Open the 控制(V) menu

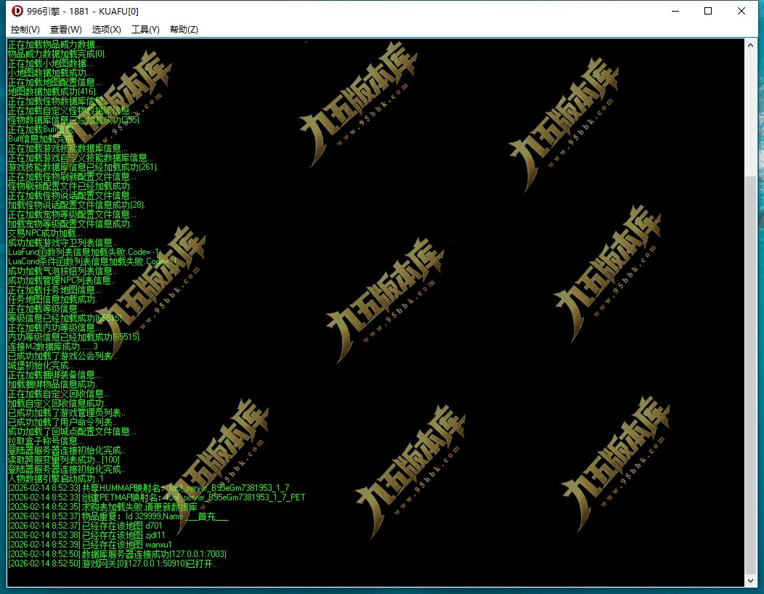(x=25, y=30)
